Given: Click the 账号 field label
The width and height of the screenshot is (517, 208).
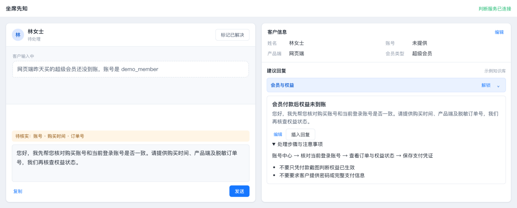Looking at the screenshot, I should (x=390, y=43).
